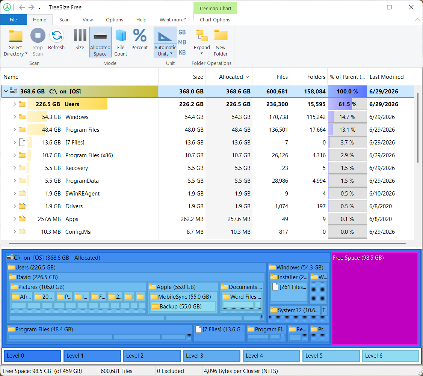Click the Level 3 color legend
The width and height of the screenshot is (423, 376).
pyautogui.click(x=211, y=356)
